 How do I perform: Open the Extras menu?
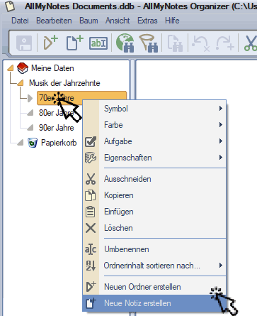[x=147, y=21]
